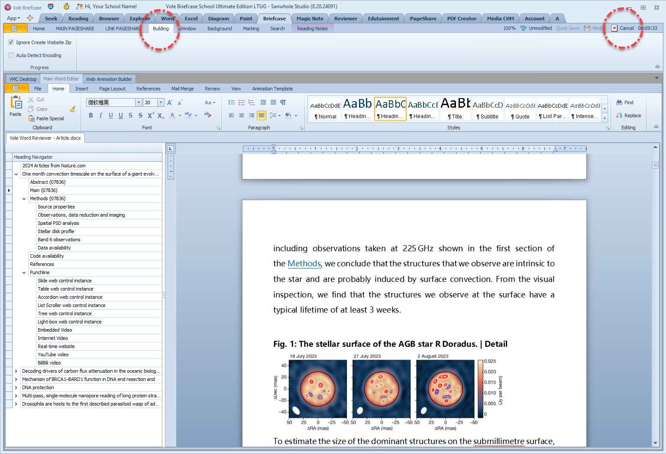This screenshot has width=666, height=454.
Task: Expand the DNA protection heading node
Action: 16,388
